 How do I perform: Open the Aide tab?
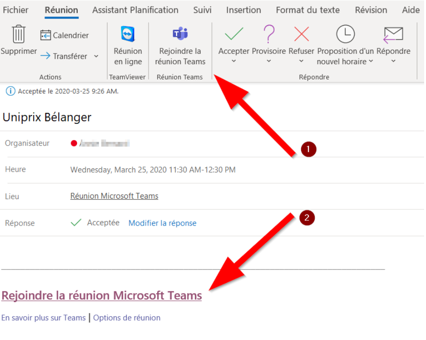coord(411,10)
